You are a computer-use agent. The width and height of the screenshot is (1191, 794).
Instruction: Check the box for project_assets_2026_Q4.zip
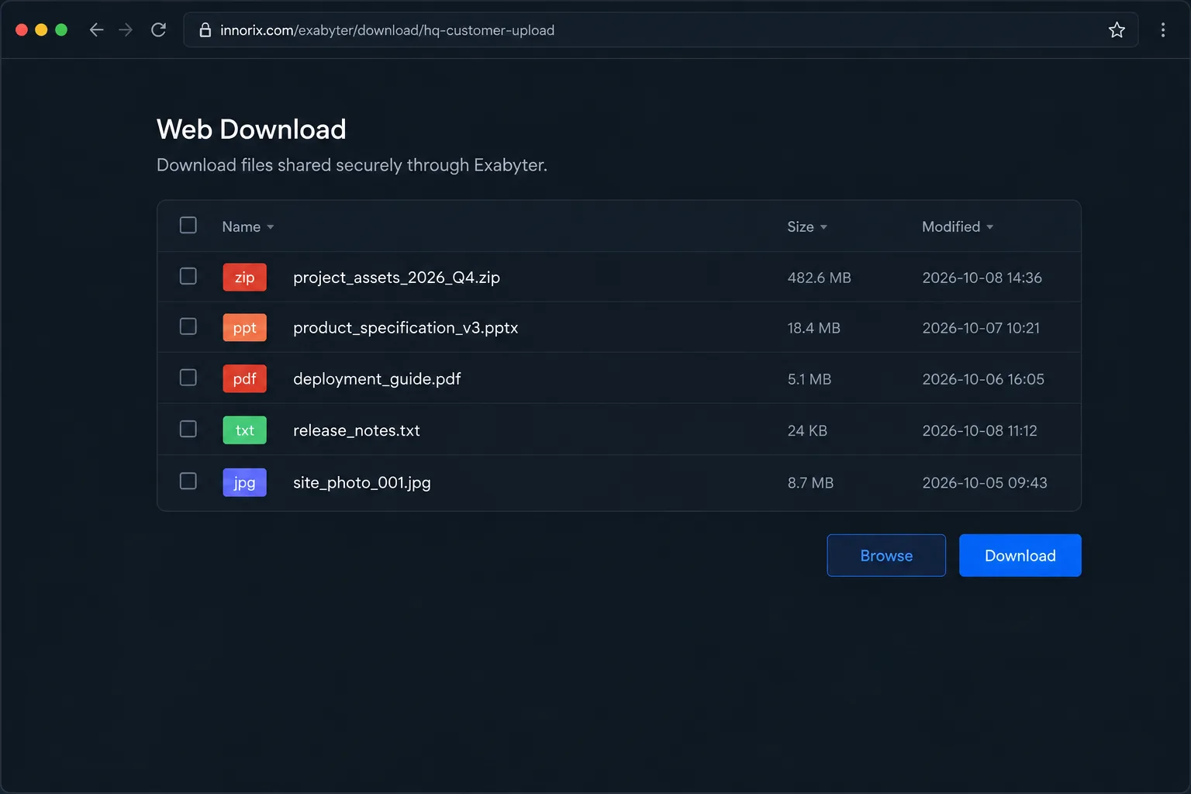(188, 277)
